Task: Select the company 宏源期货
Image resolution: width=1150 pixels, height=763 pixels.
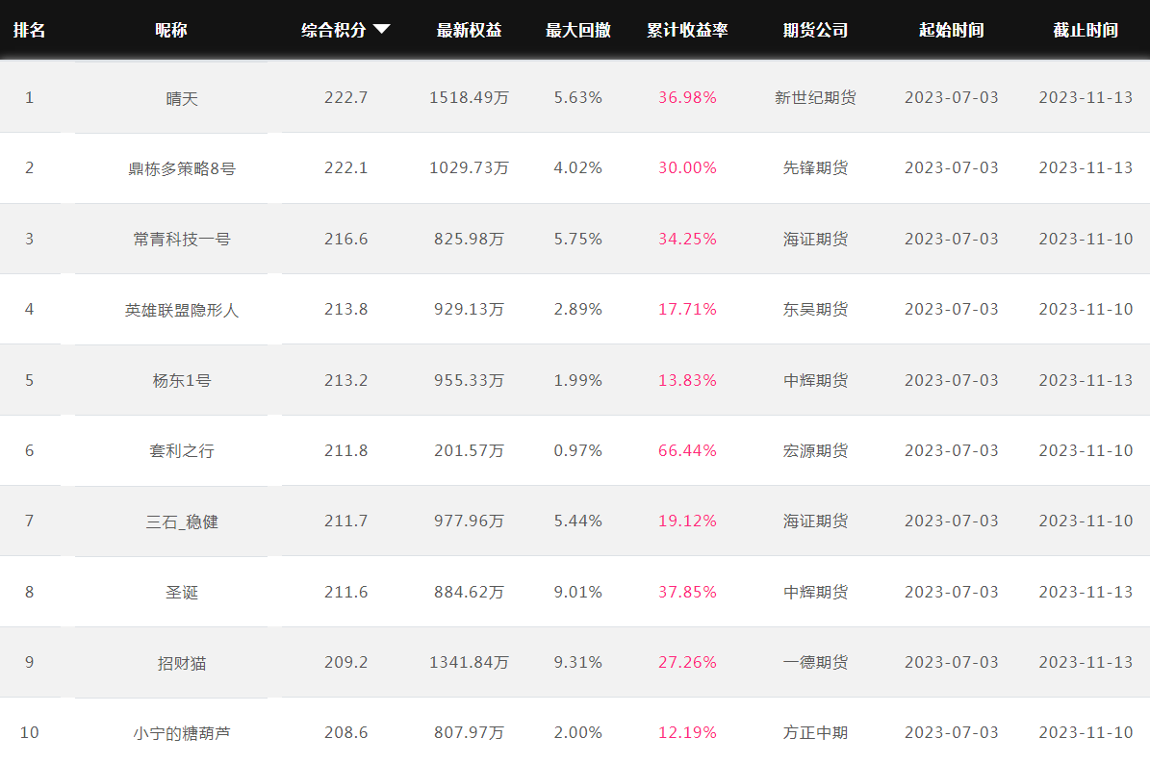Action: click(x=815, y=450)
